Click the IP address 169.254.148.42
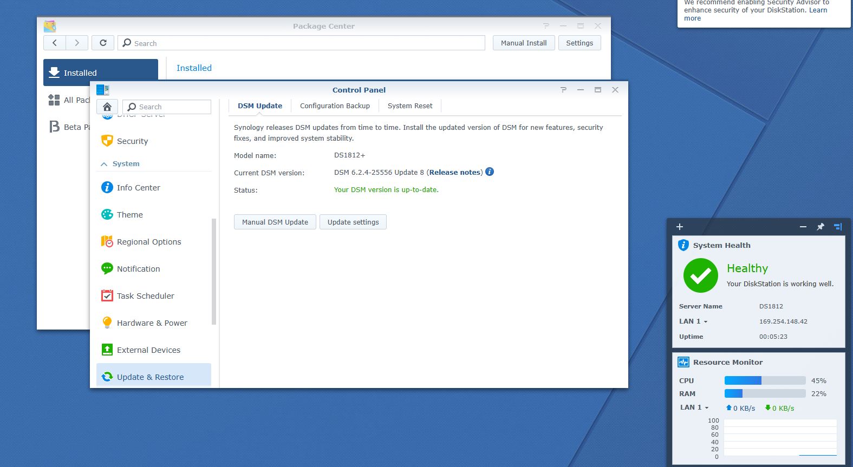Screen dimensions: 853x467 coord(783,321)
